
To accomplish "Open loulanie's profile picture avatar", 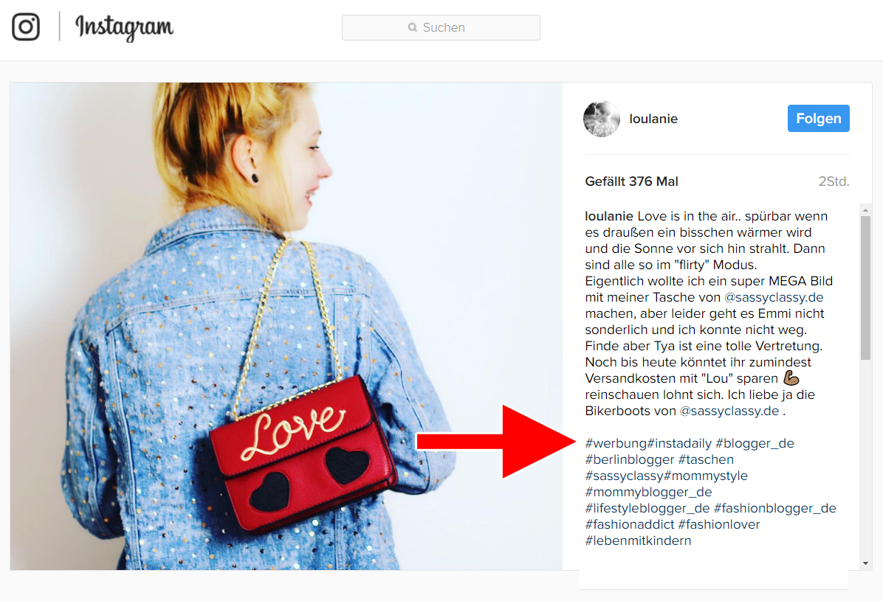I will click(x=602, y=119).
